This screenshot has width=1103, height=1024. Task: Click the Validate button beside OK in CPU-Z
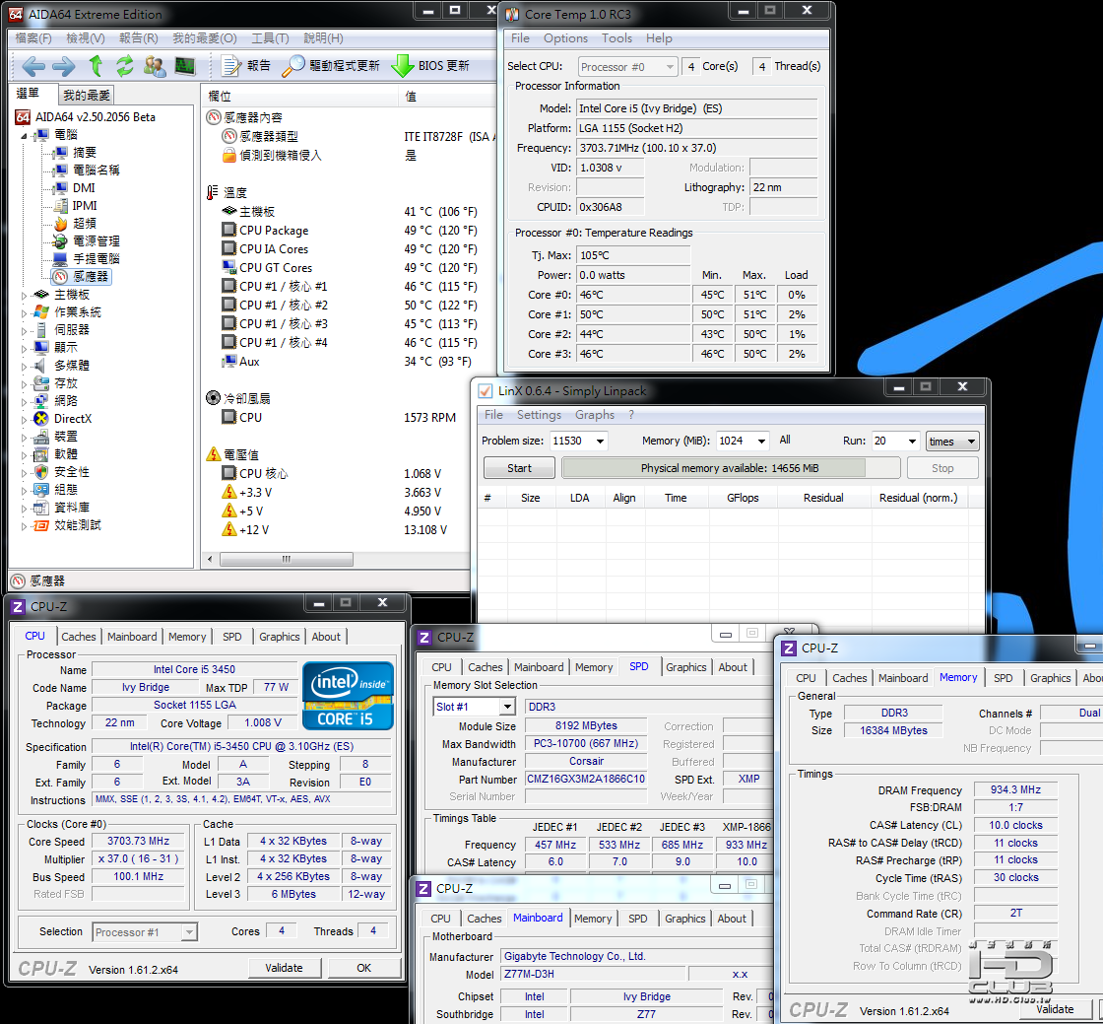[x=284, y=968]
